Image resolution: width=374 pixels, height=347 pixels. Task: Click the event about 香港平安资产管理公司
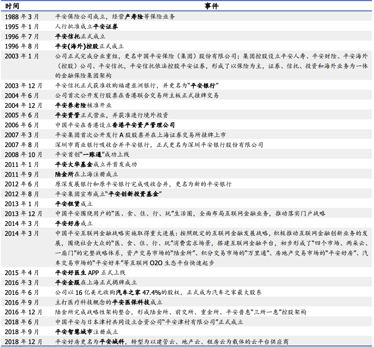tap(115, 125)
